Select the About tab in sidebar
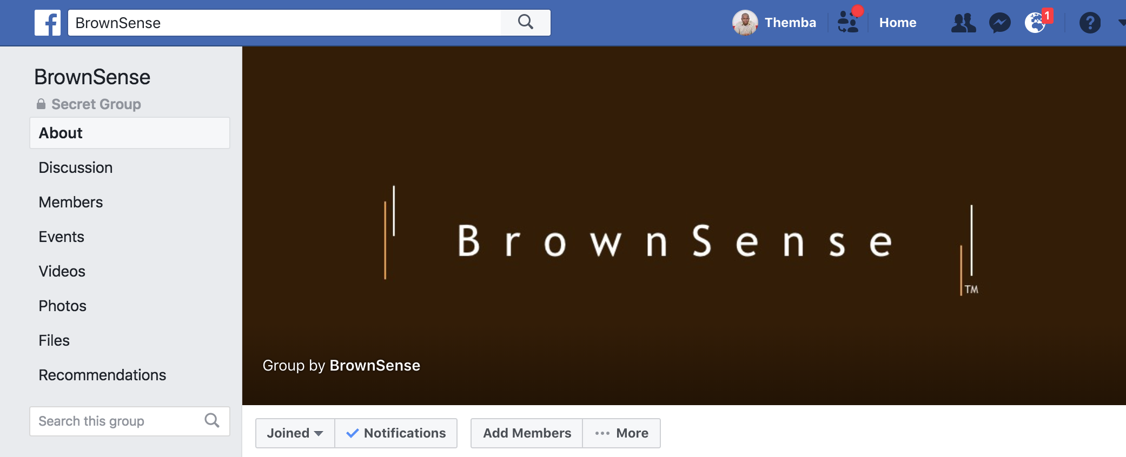The width and height of the screenshot is (1126, 457). click(130, 133)
